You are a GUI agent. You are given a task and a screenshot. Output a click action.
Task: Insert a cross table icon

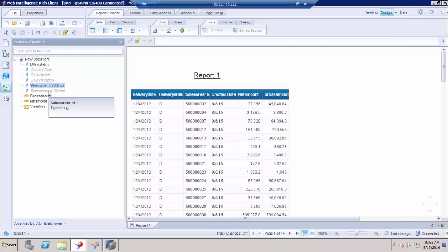pos(119,30)
